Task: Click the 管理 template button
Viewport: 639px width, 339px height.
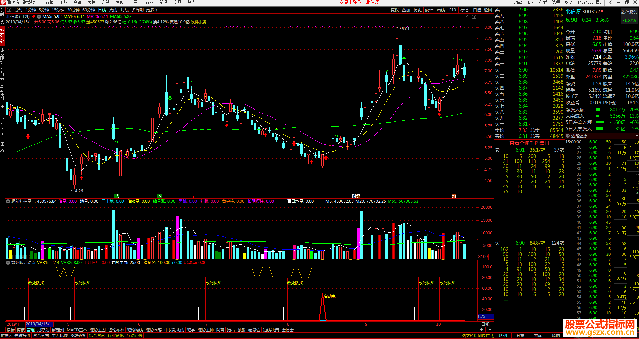Action: pyautogui.click(x=31, y=330)
